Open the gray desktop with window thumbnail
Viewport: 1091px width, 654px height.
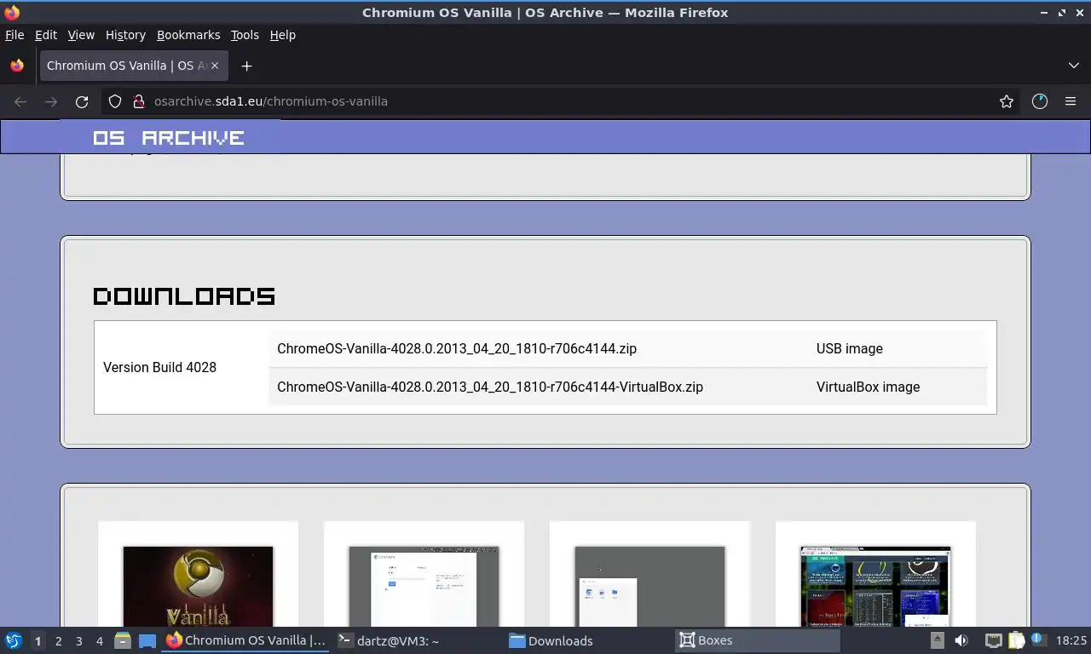(649, 587)
